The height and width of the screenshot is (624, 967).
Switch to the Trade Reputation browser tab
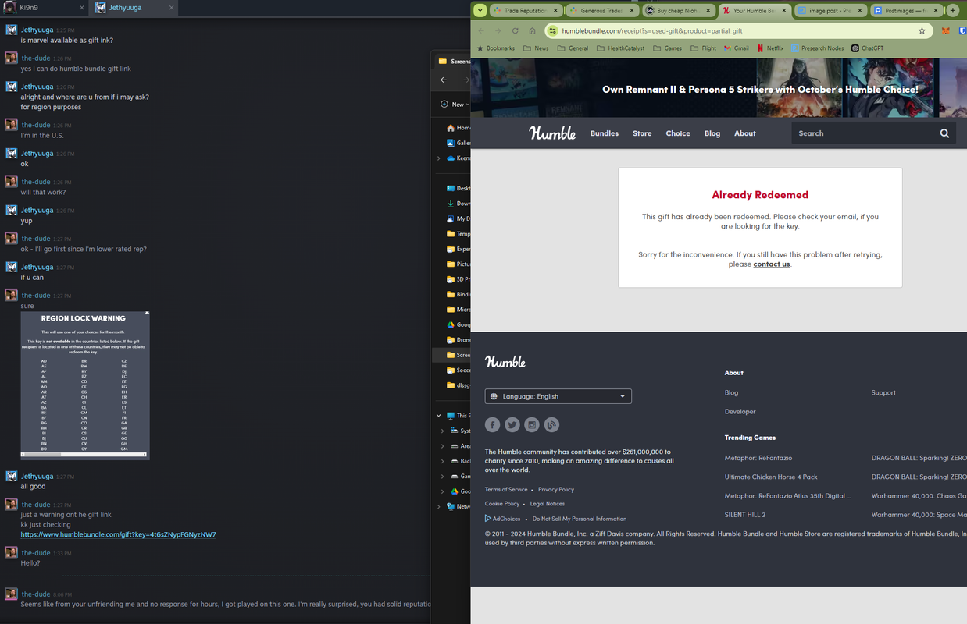click(524, 11)
